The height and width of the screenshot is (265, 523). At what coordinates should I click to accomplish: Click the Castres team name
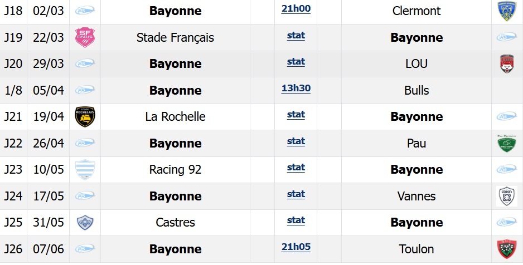point(175,223)
